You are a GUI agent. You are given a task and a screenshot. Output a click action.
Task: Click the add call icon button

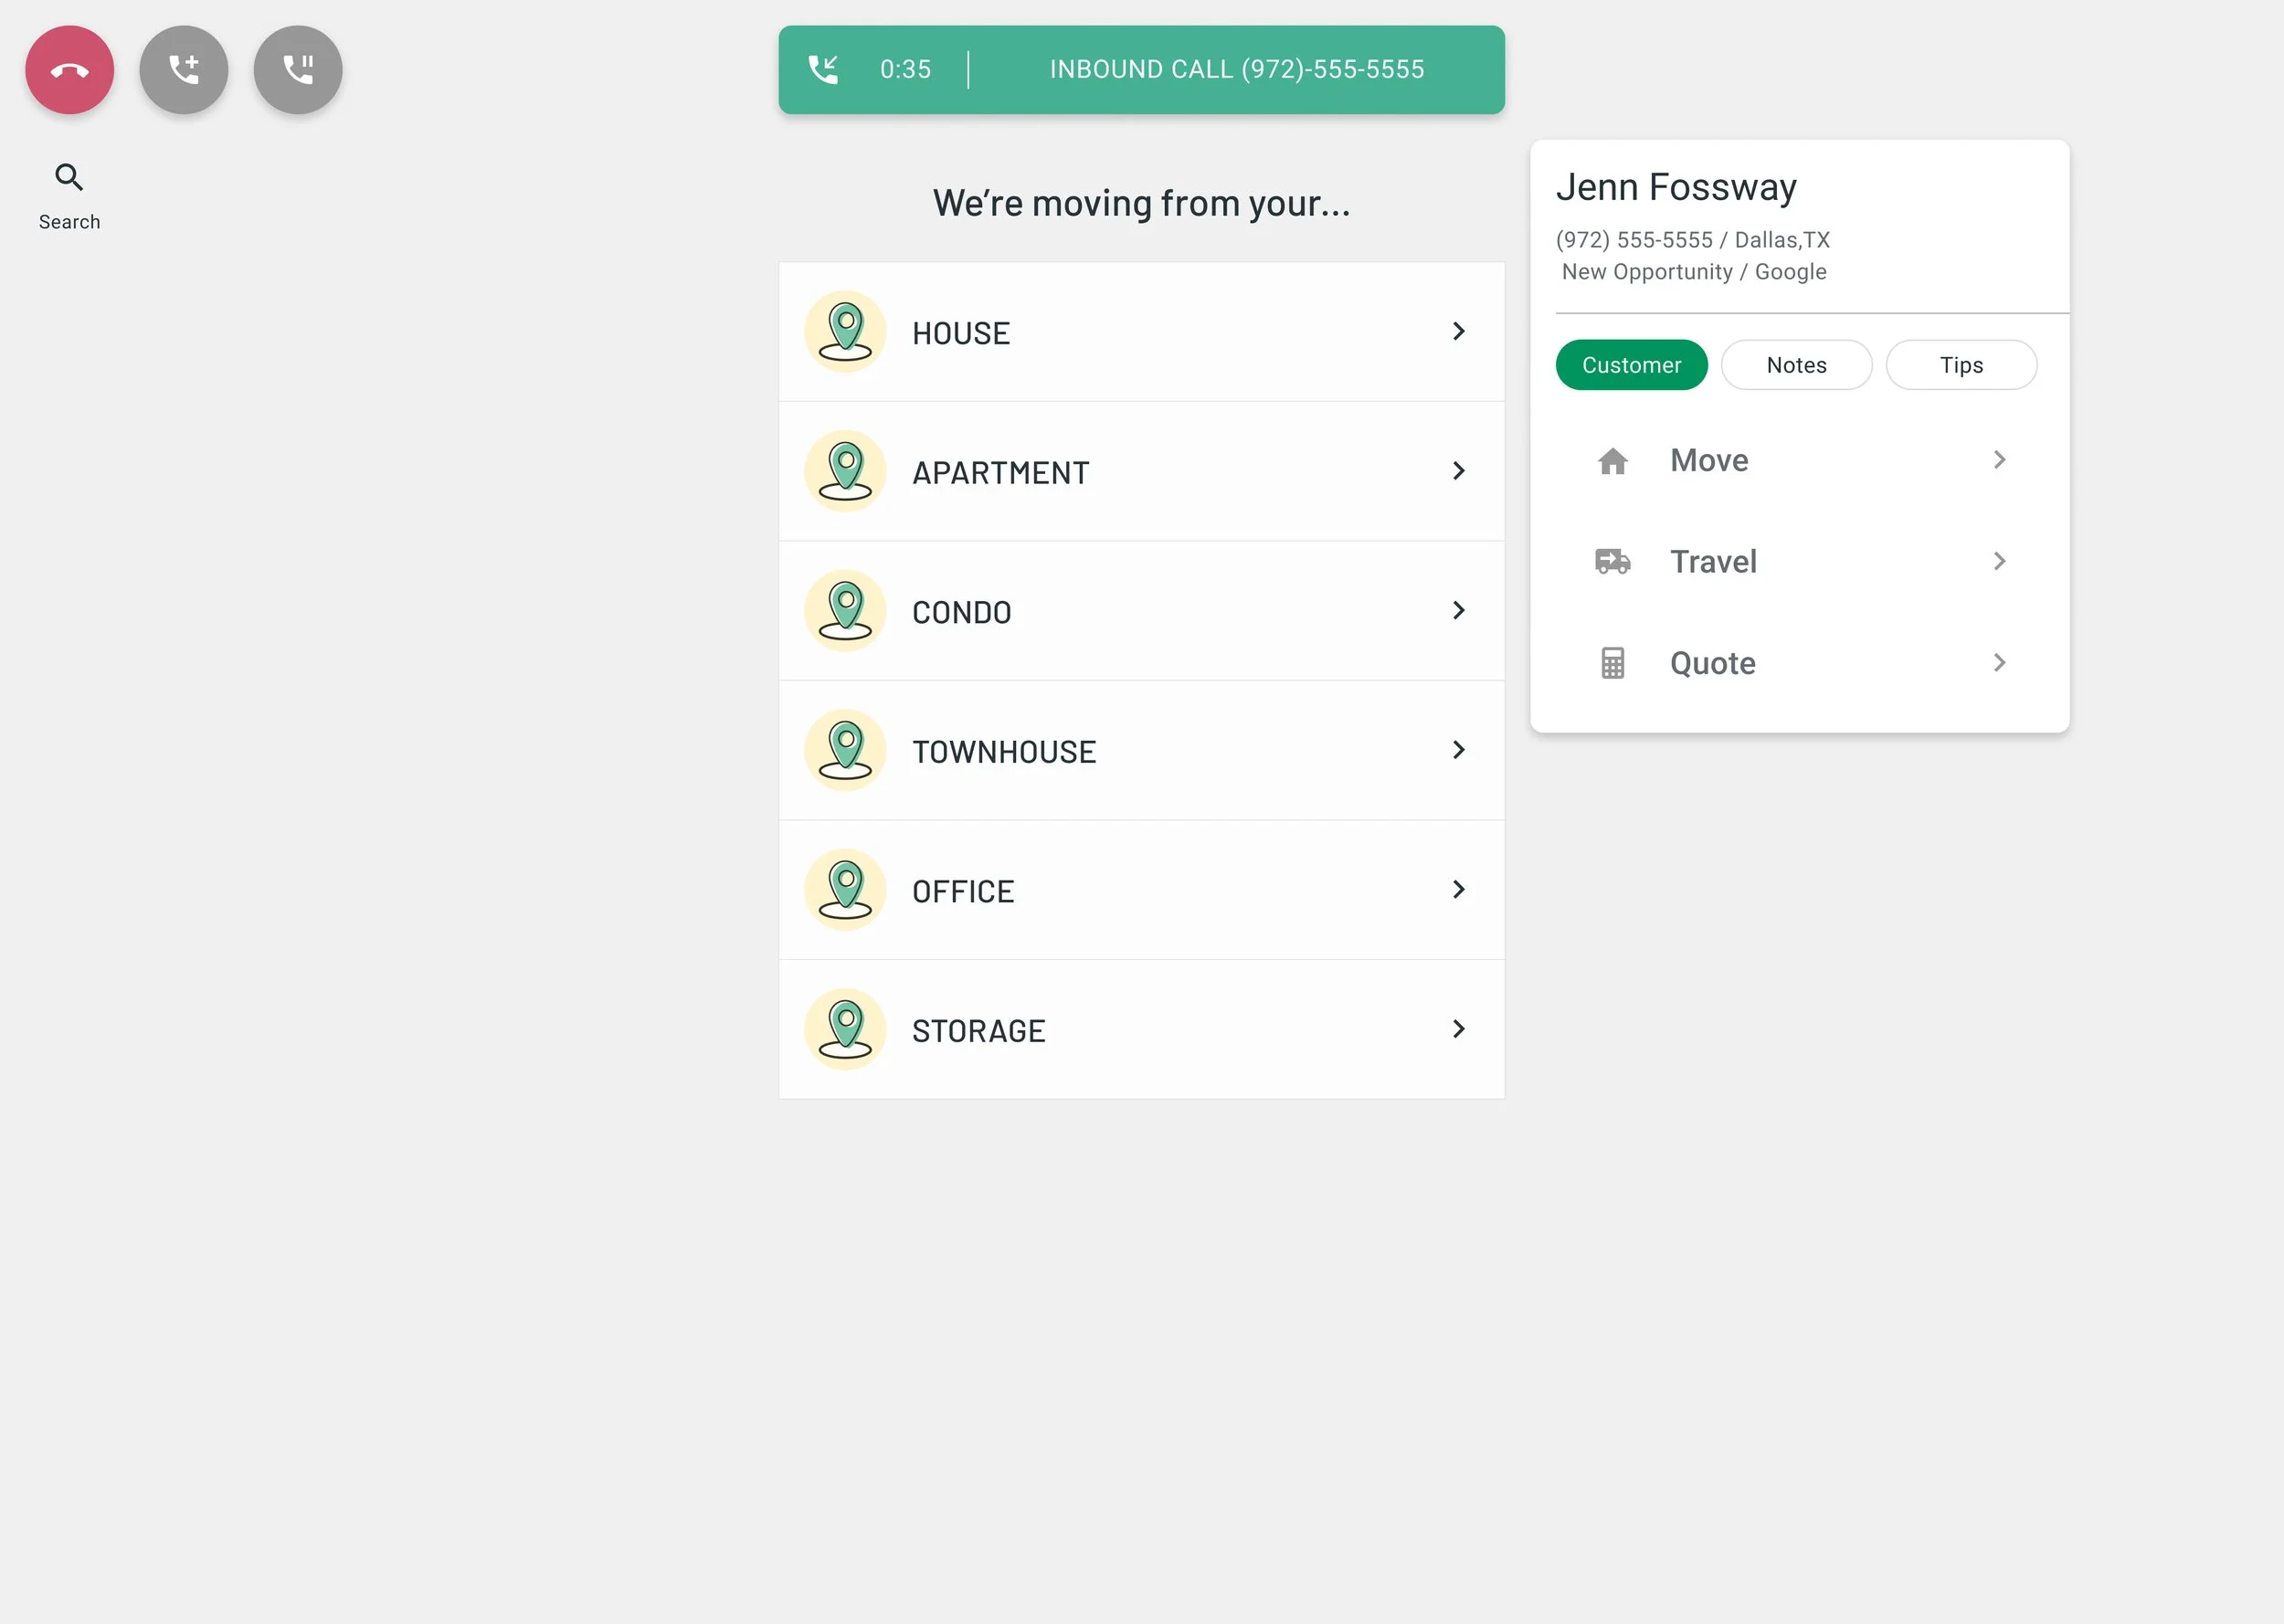point(184,70)
